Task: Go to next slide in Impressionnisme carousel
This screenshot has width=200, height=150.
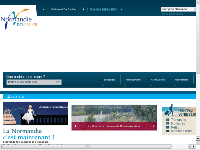Action: 153,126
